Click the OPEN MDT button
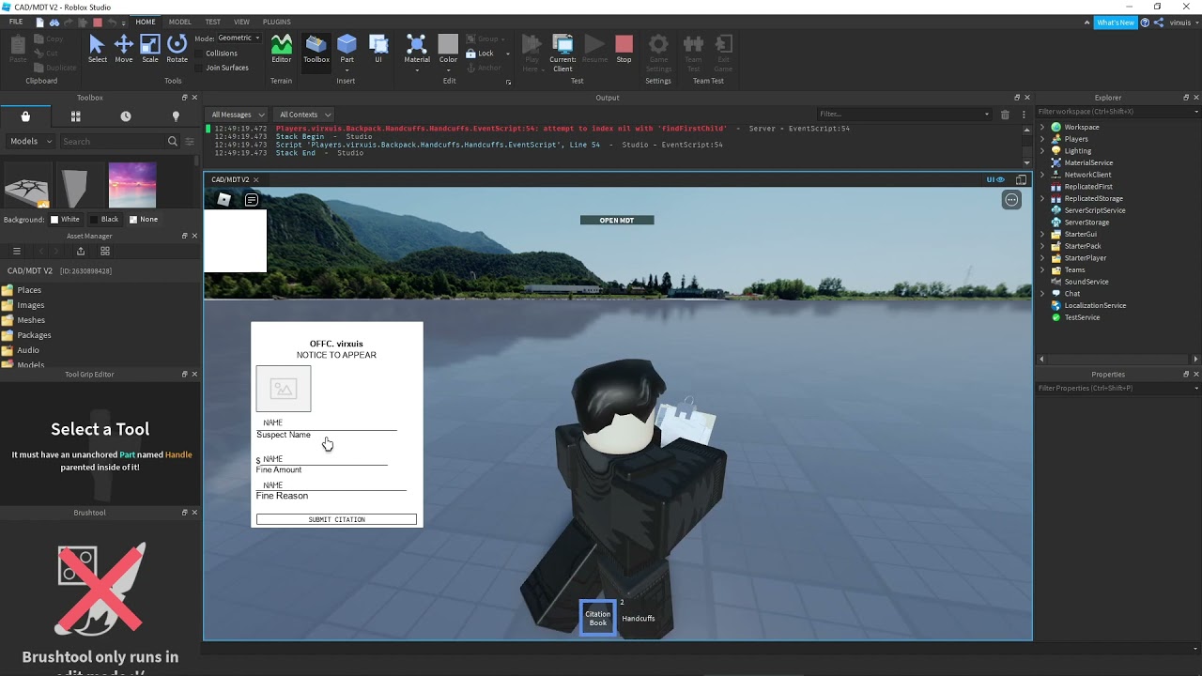Image resolution: width=1202 pixels, height=676 pixels. [617, 221]
